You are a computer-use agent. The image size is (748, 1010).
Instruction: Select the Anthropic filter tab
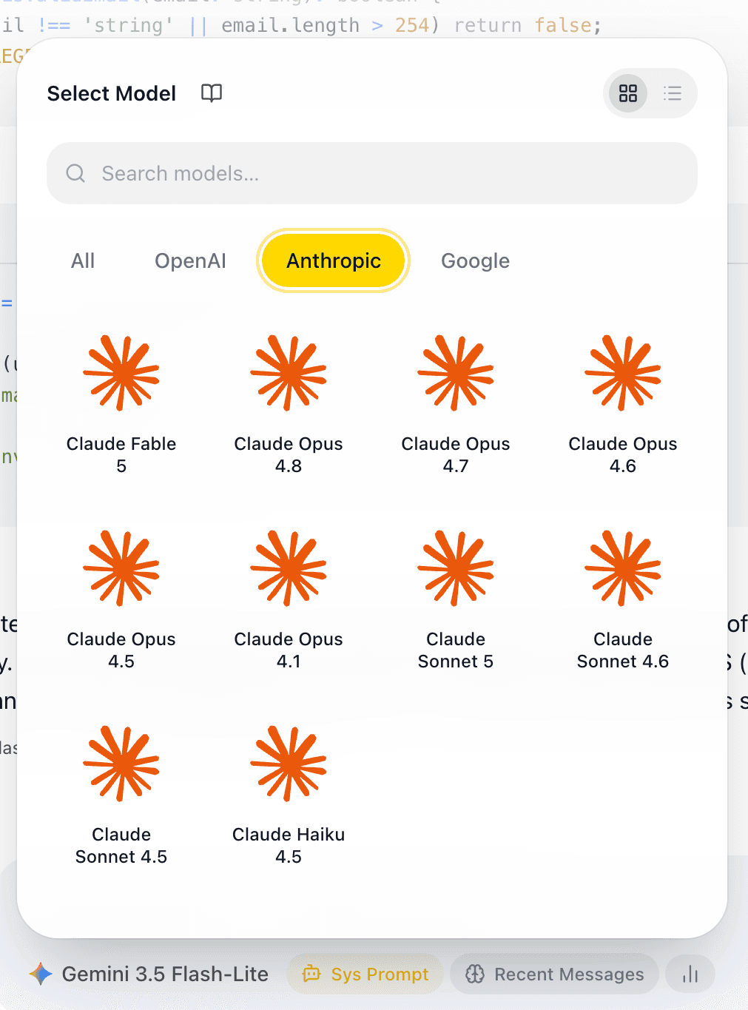pos(334,261)
